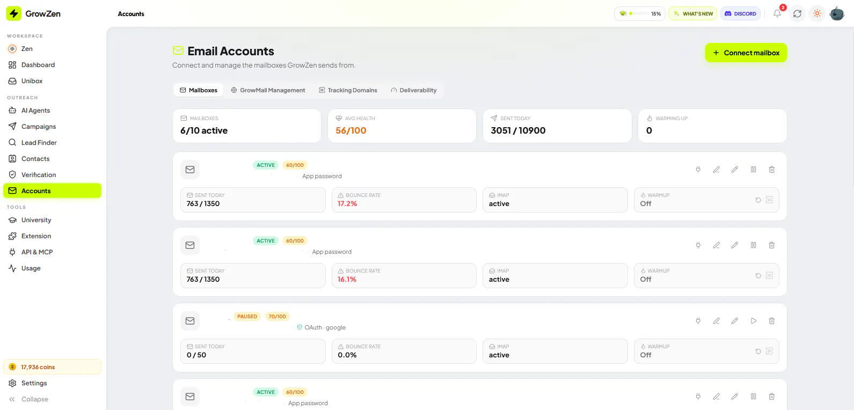Click the envelope icon of 16.1% bounce mailbox
The height and width of the screenshot is (410, 854).
click(190, 245)
